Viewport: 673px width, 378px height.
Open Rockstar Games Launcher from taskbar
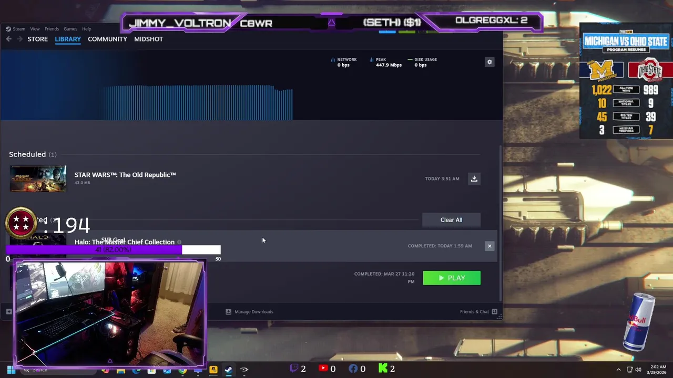(213, 370)
